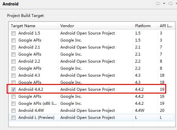Image resolution: width=177 pixels, height=130 pixels.
Task: Click the Vendor column header
Action: [96, 26]
